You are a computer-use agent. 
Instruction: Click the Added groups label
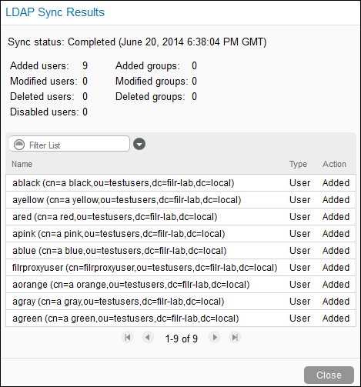coord(148,66)
